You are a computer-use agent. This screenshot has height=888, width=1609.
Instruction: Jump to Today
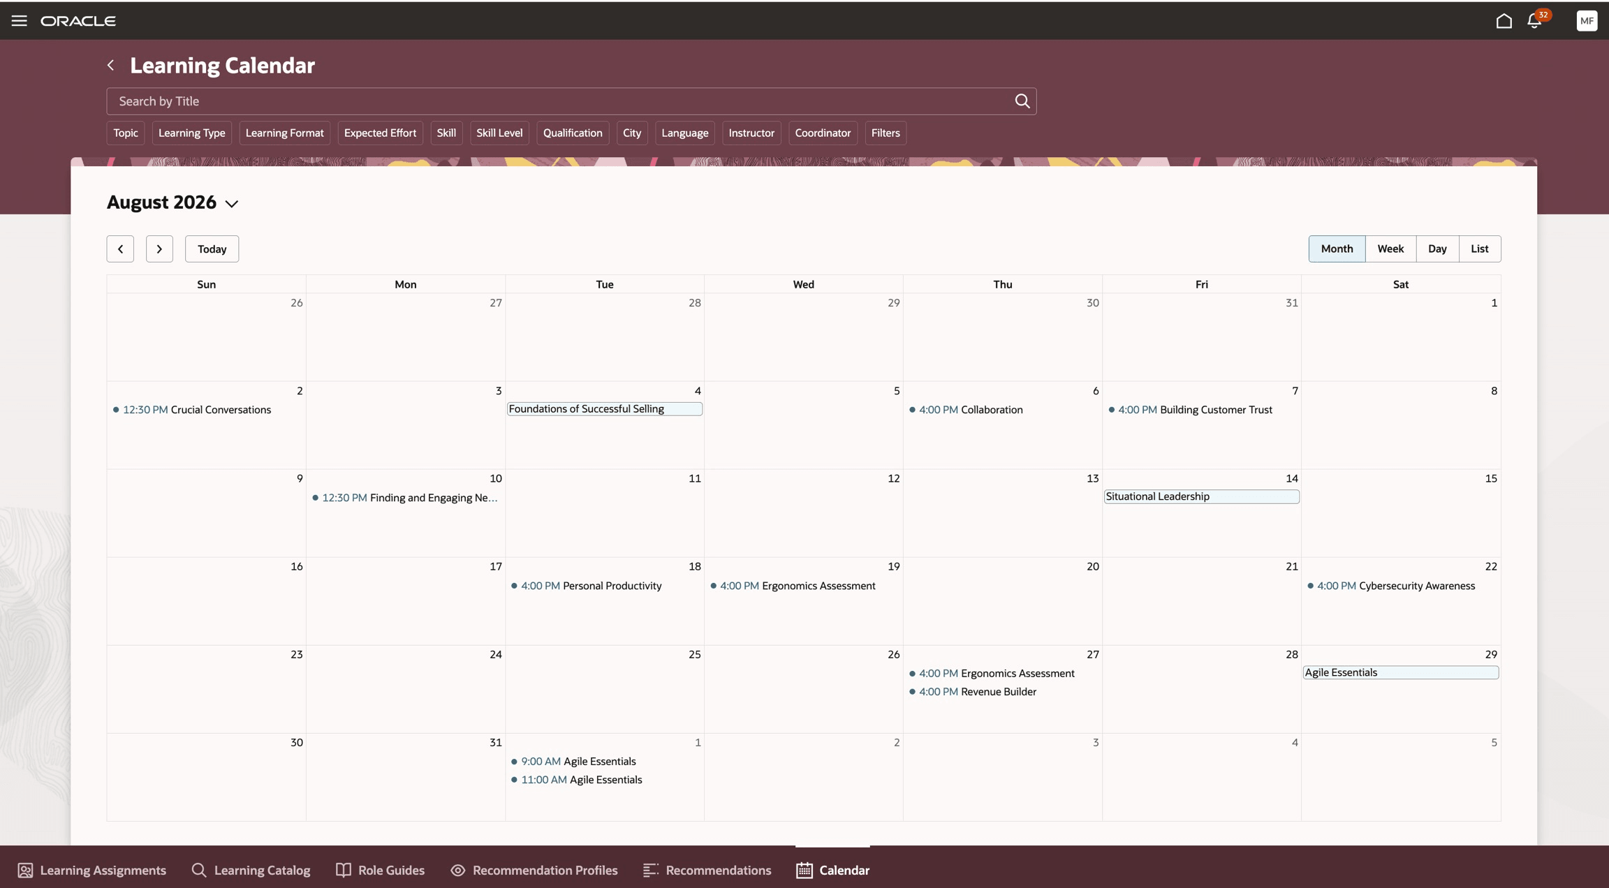pos(212,249)
